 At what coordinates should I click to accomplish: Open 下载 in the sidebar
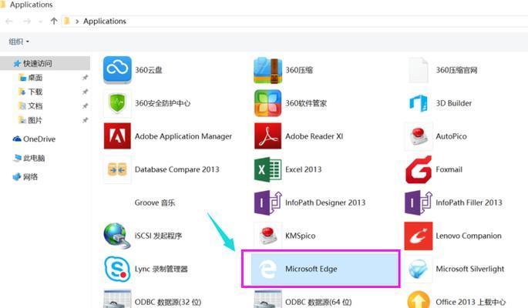click(35, 92)
